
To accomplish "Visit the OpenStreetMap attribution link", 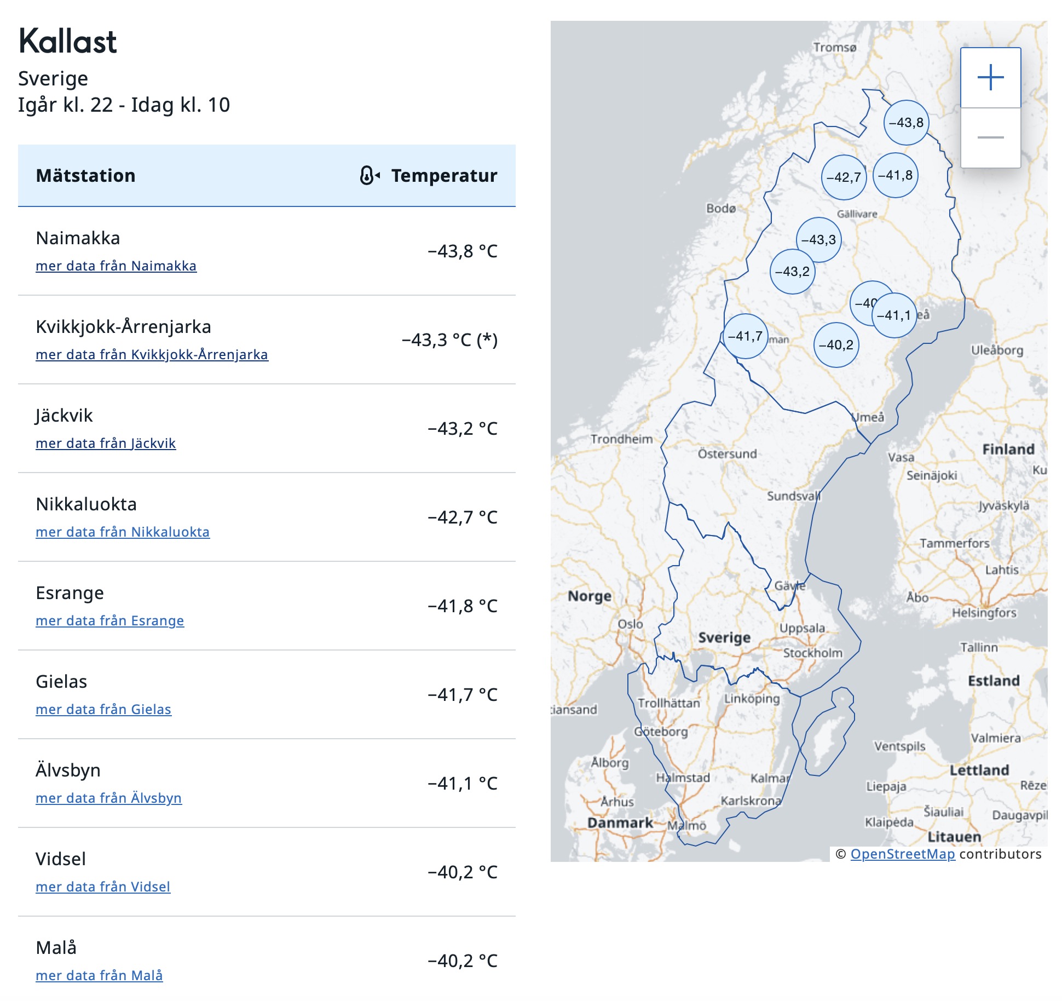I will point(902,854).
